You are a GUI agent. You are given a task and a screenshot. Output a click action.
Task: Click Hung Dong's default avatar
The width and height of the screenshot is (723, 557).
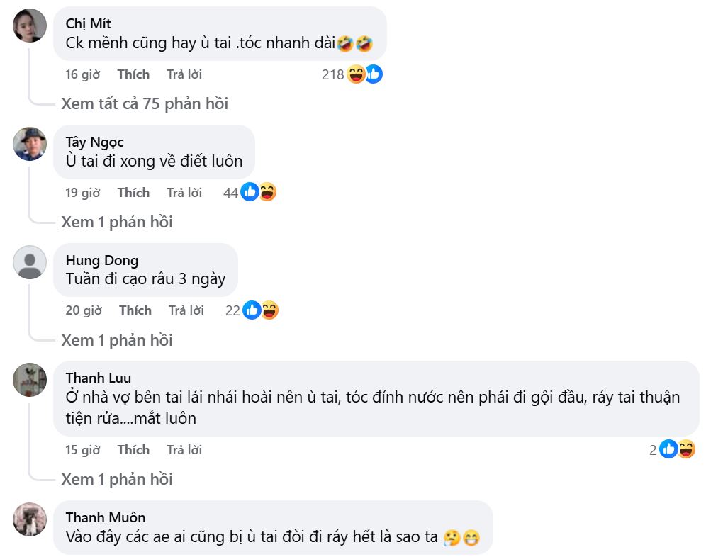30,262
